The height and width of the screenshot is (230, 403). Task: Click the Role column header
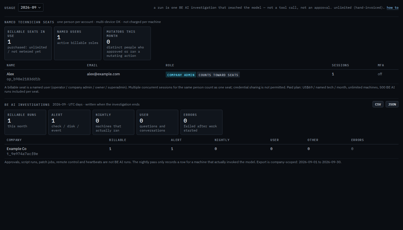(x=170, y=65)
